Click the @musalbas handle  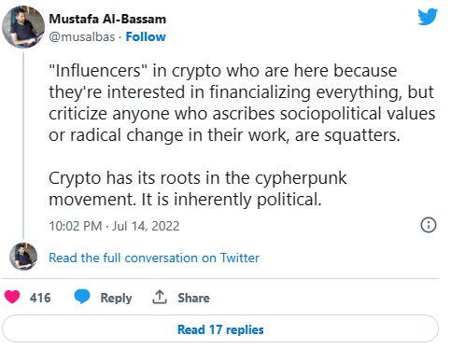click(82, 37)
